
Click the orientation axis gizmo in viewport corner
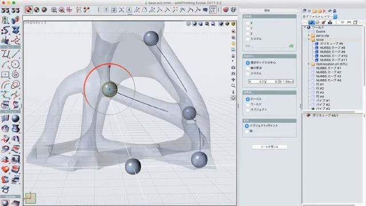(x=30, y=198)
